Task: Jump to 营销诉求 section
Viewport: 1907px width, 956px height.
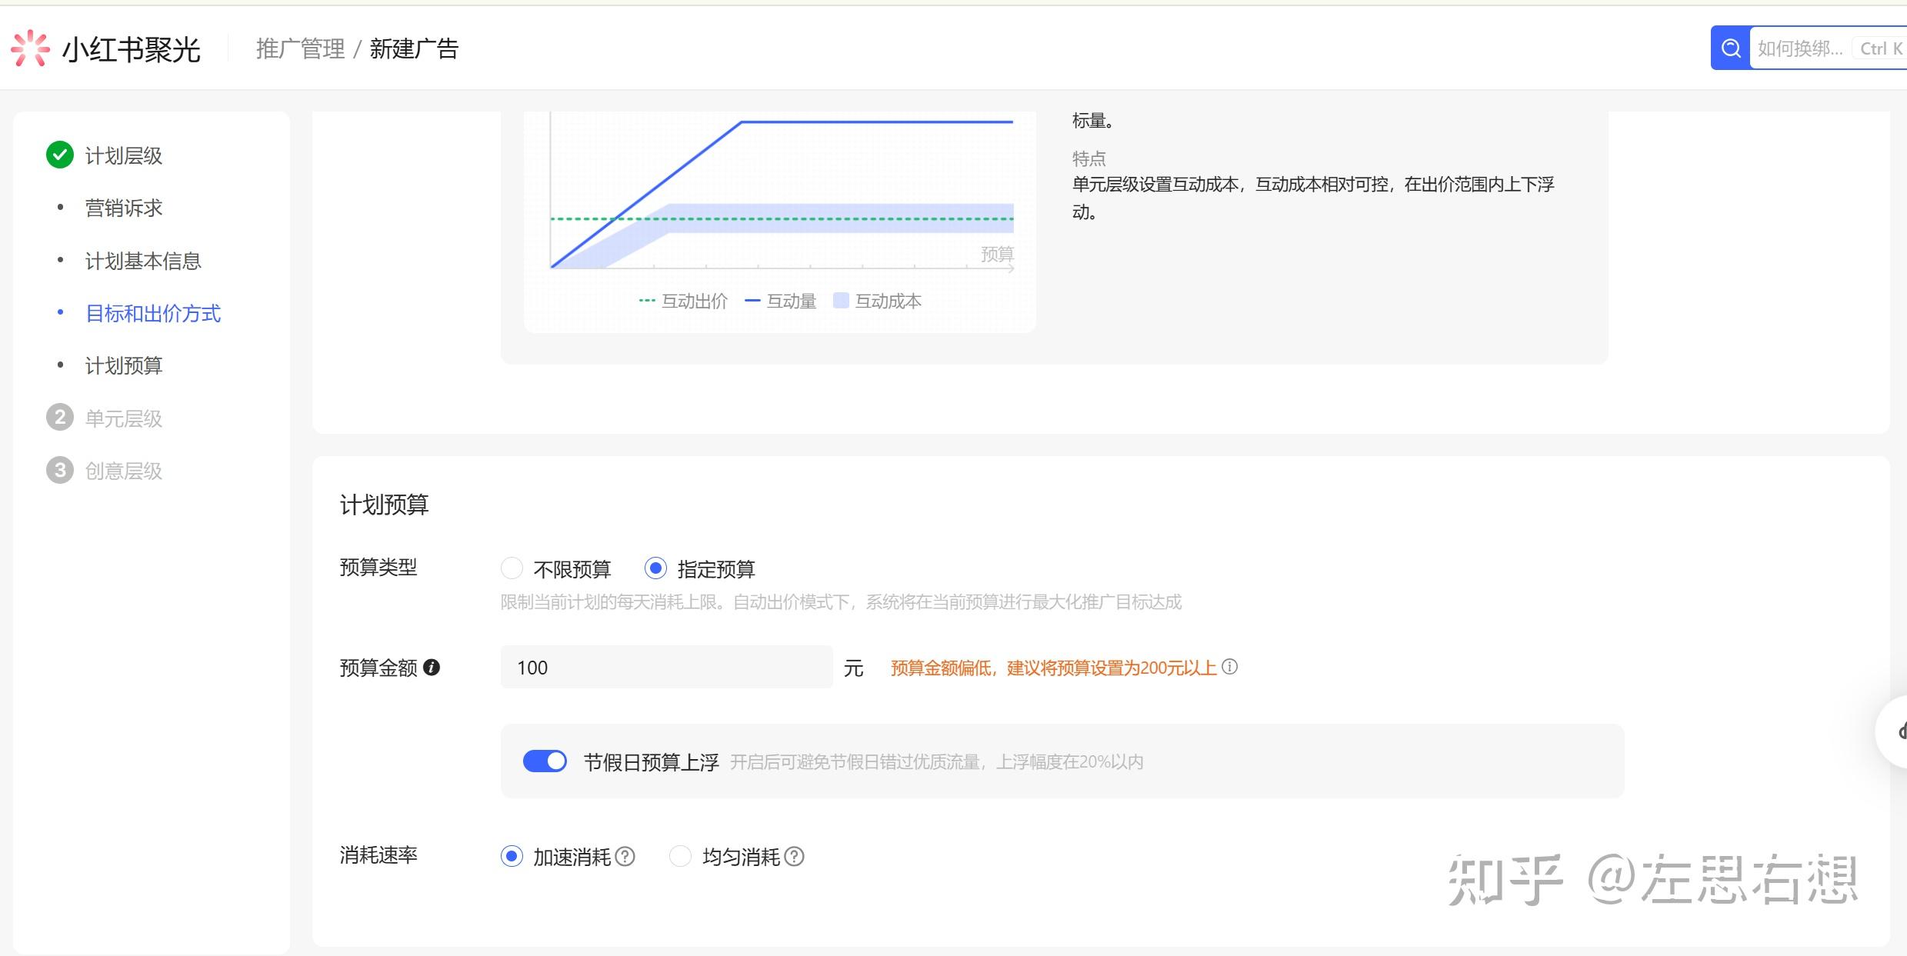Action: tap(124, 208)
